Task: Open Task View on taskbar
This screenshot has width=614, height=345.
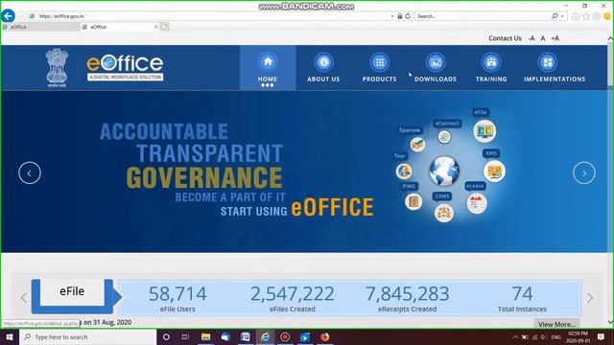Action: (185, 336)
